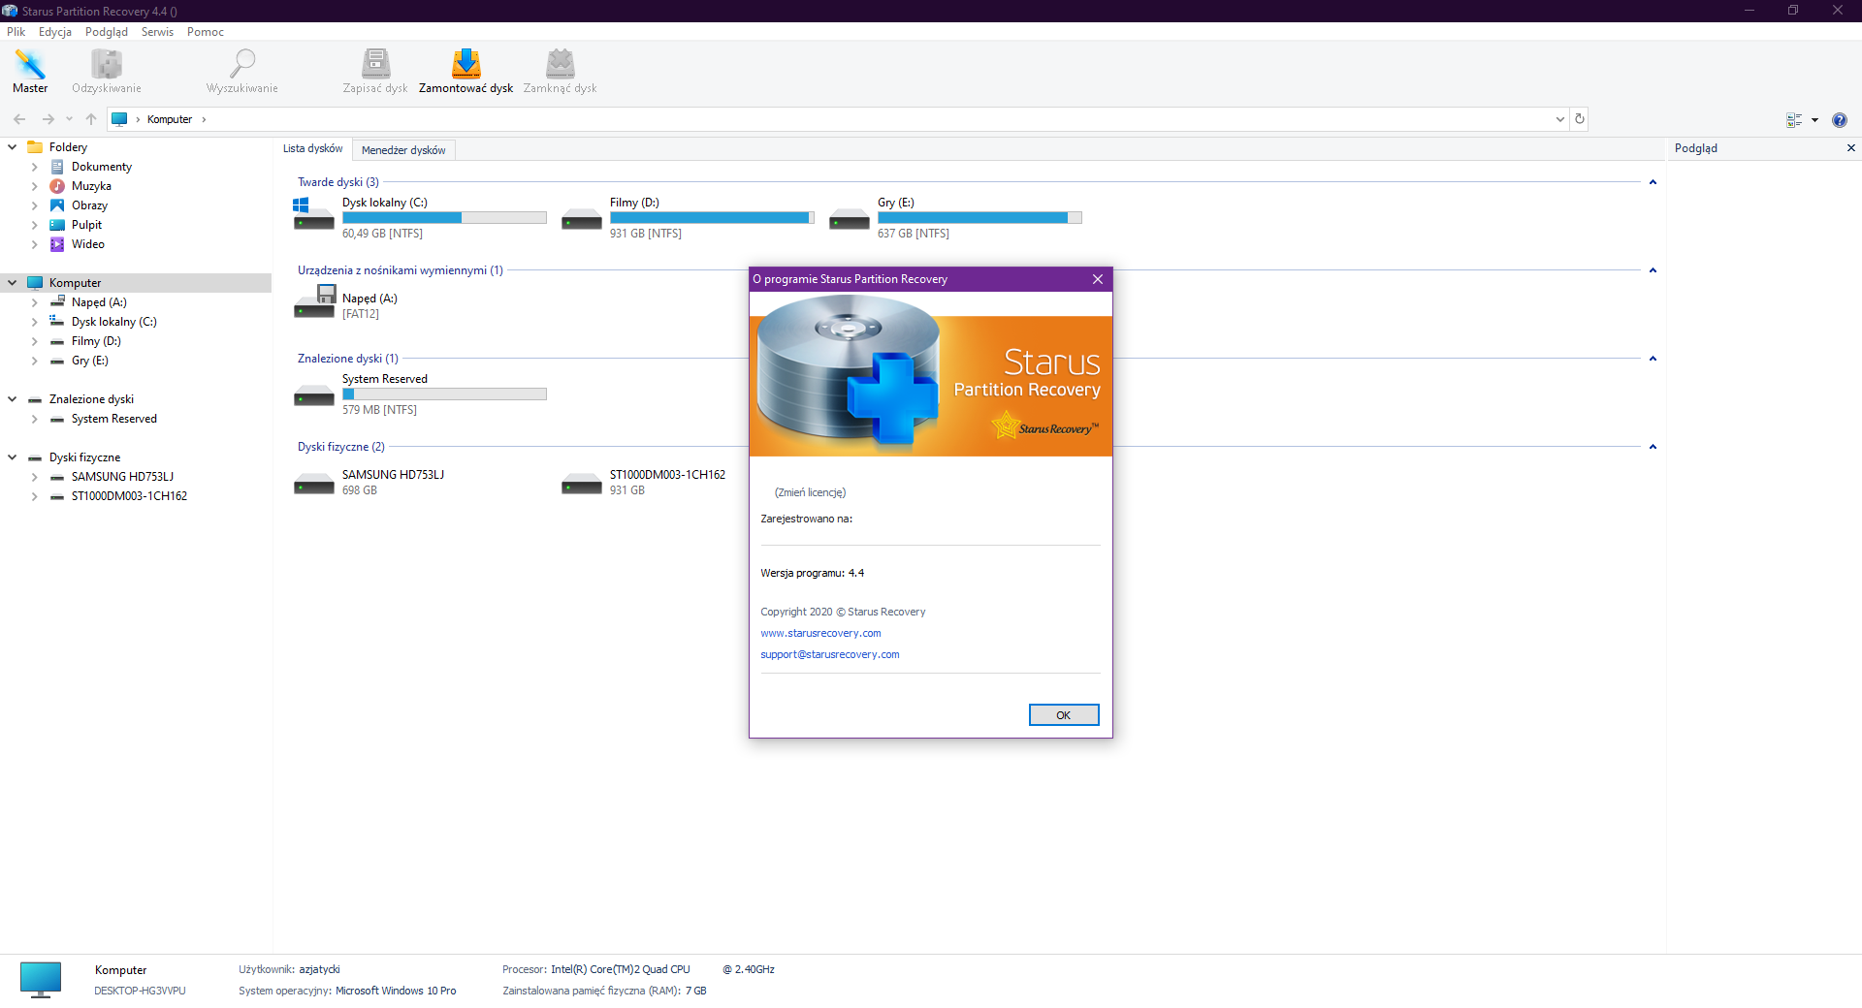Select Filmy (D:) in the tree
Screen dimensions: 1862x1008
(96, 341)
